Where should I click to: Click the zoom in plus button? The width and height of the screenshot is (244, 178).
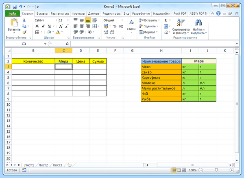232,170
